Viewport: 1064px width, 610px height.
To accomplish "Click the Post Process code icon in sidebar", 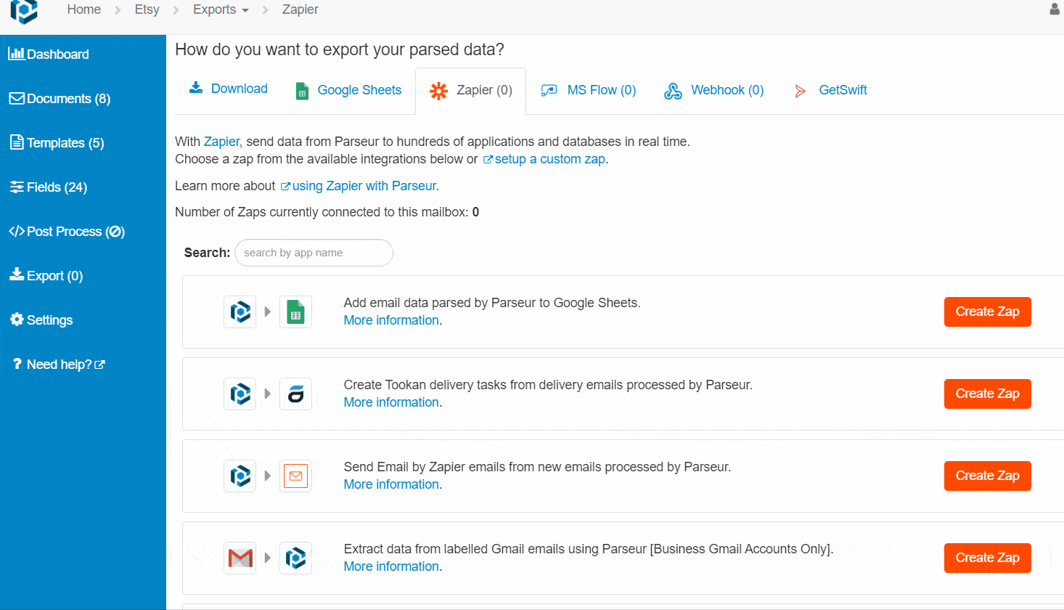I will coord(17,231).
